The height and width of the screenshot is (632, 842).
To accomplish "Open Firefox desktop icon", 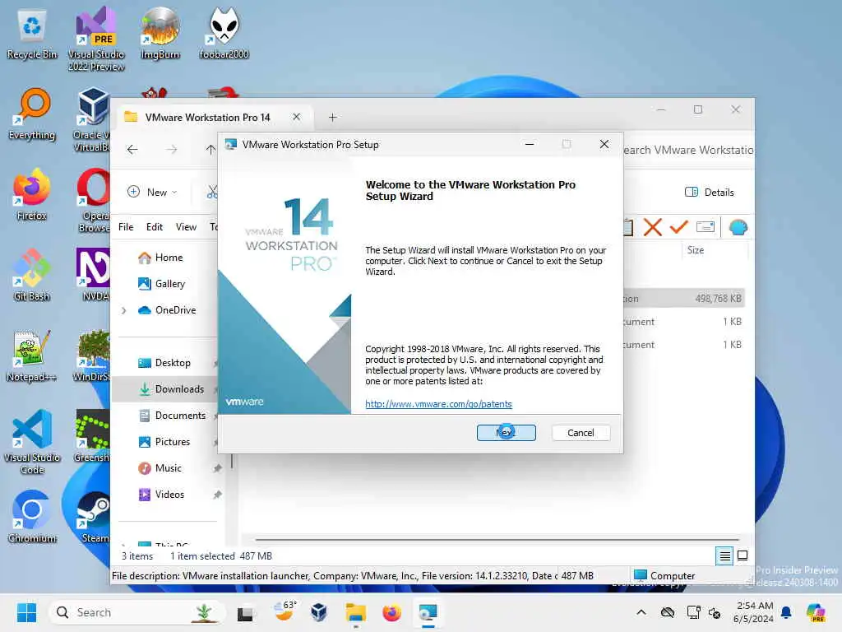I will 32,194.
